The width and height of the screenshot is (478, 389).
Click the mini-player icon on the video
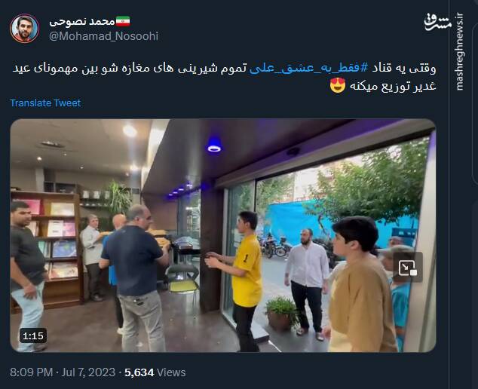click(x=408, y=268)
